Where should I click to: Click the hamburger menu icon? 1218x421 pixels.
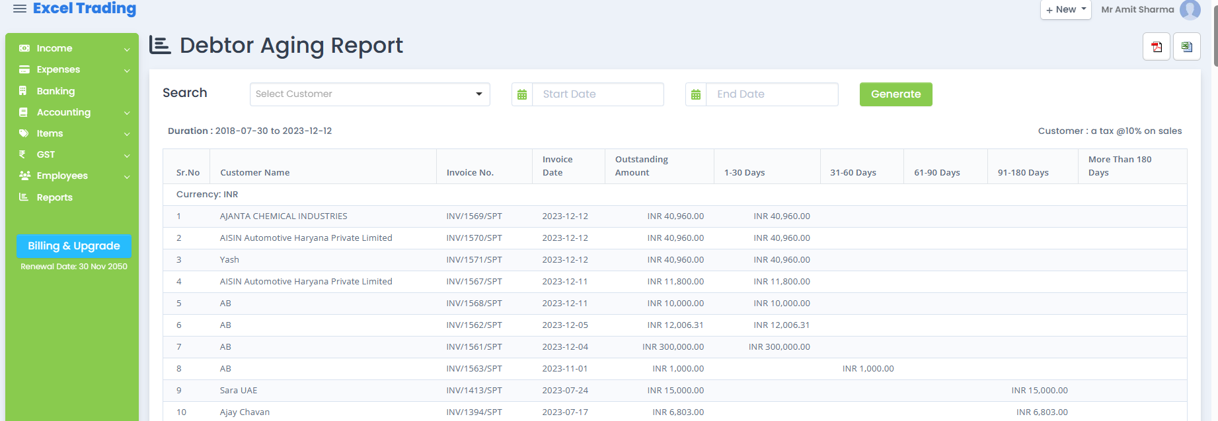point(20,9)
